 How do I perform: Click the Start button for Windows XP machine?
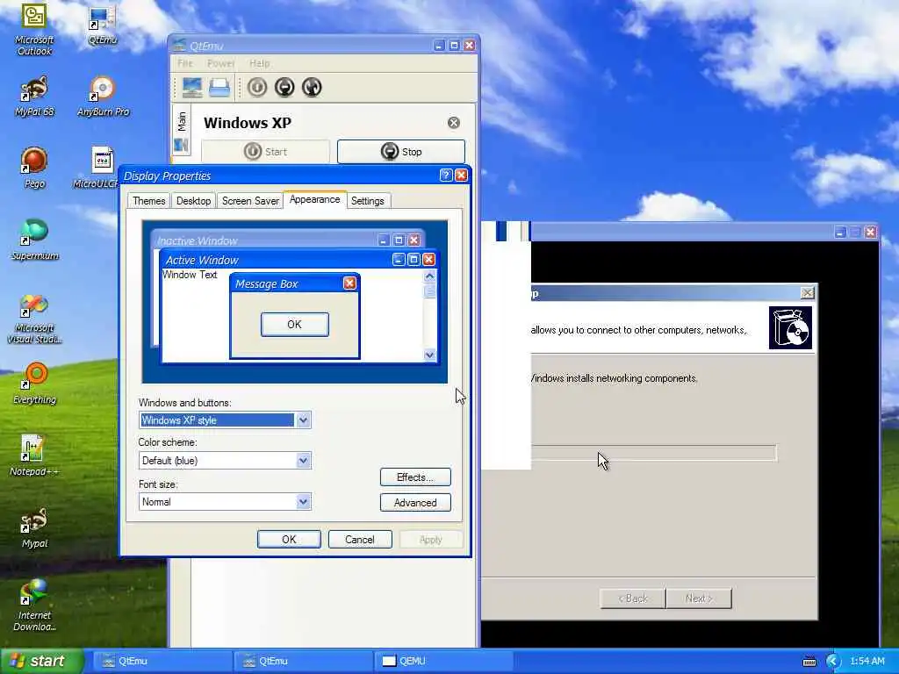click(x=265, y=151)
